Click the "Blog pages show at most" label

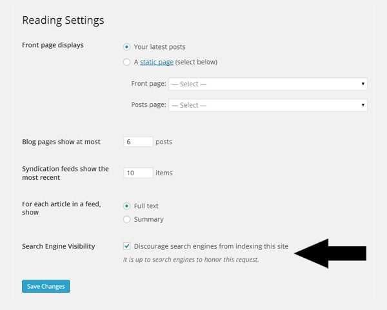click(61, 142)
